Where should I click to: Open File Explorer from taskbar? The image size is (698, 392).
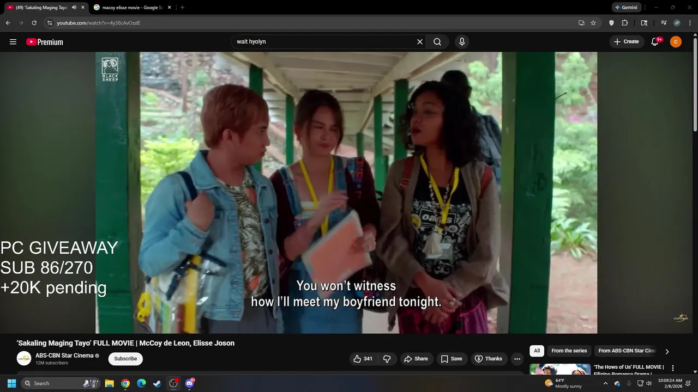[x=109, y=383]
